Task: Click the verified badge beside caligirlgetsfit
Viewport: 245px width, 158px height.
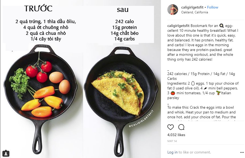Action: tap(205, 7)
